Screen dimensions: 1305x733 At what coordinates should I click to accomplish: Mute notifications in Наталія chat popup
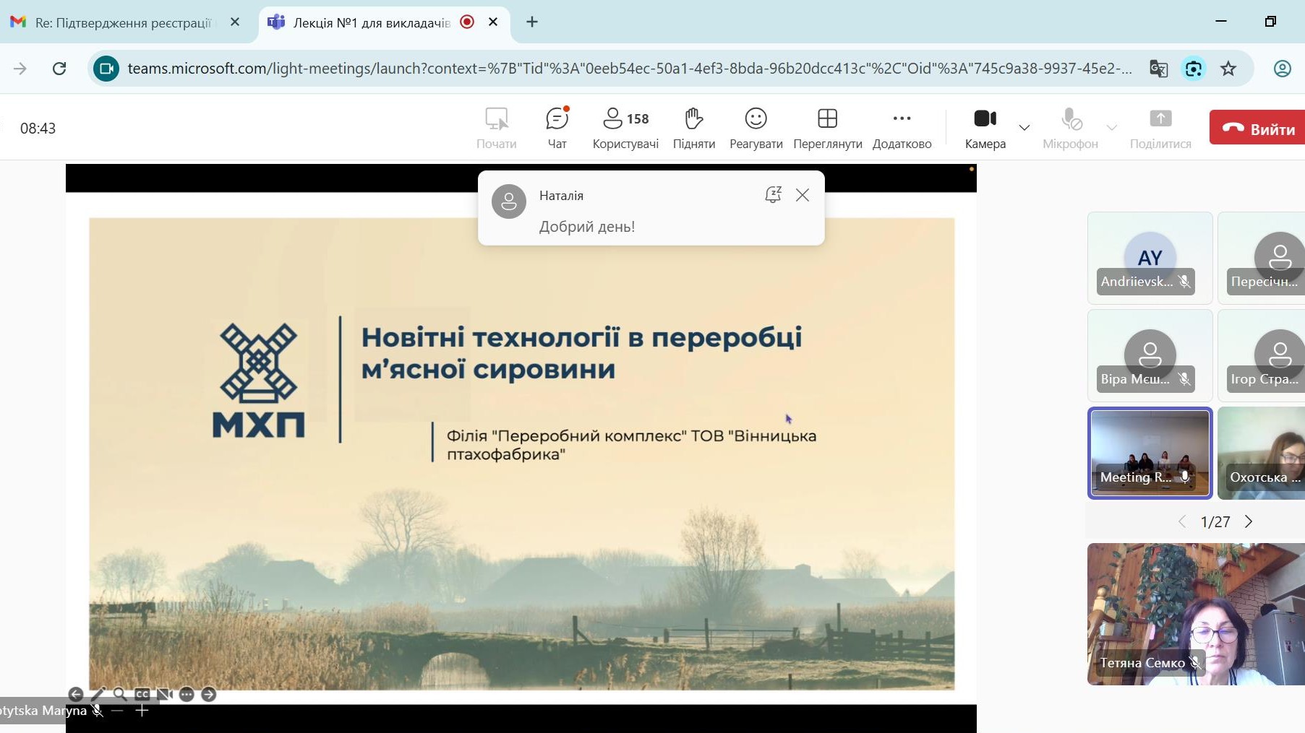coord(773,195)
